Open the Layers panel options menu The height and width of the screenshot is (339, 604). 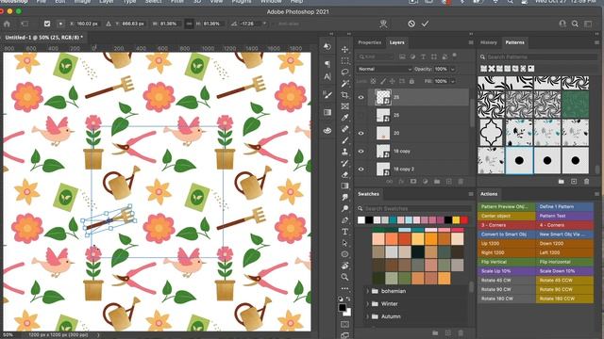point(471,42)
